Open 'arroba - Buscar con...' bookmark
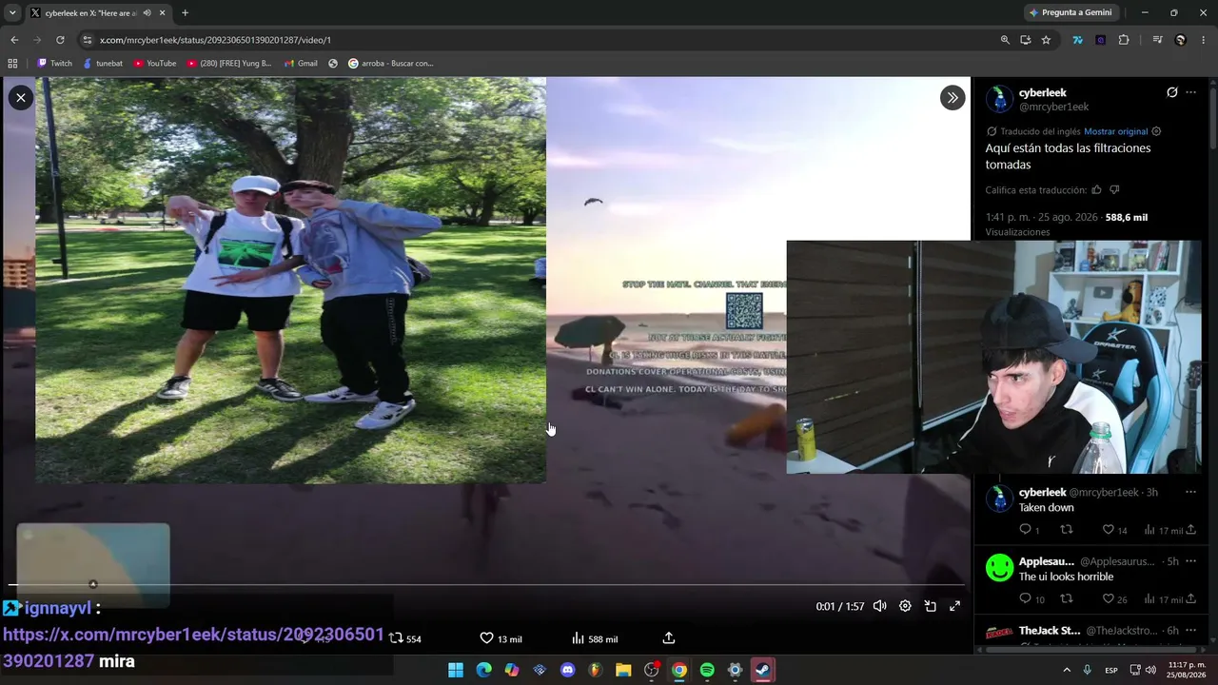This screenshot has width=1218, height=685. 390,64
